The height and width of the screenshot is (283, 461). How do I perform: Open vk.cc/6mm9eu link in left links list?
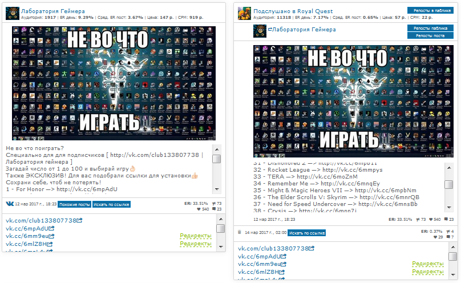pyautogui.click(x=27, y=236)
